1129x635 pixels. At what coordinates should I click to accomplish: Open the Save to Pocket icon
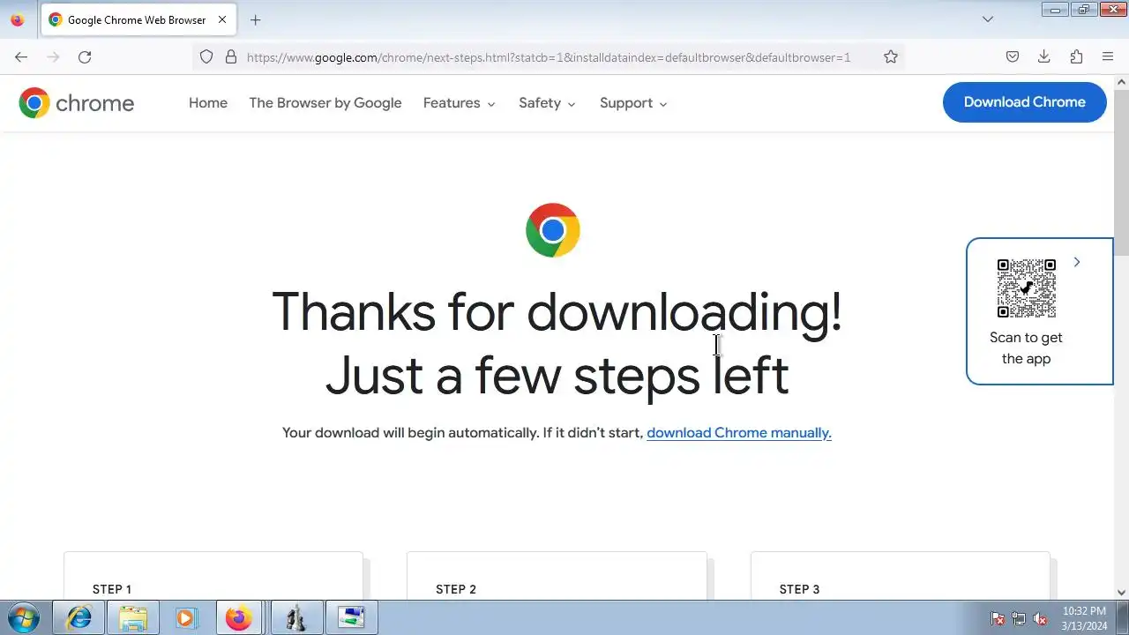tap(1013, 57)
